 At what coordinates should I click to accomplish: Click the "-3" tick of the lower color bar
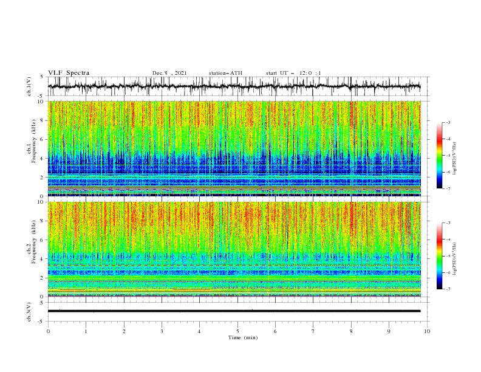pyautogui.click(x=448, y=223)
